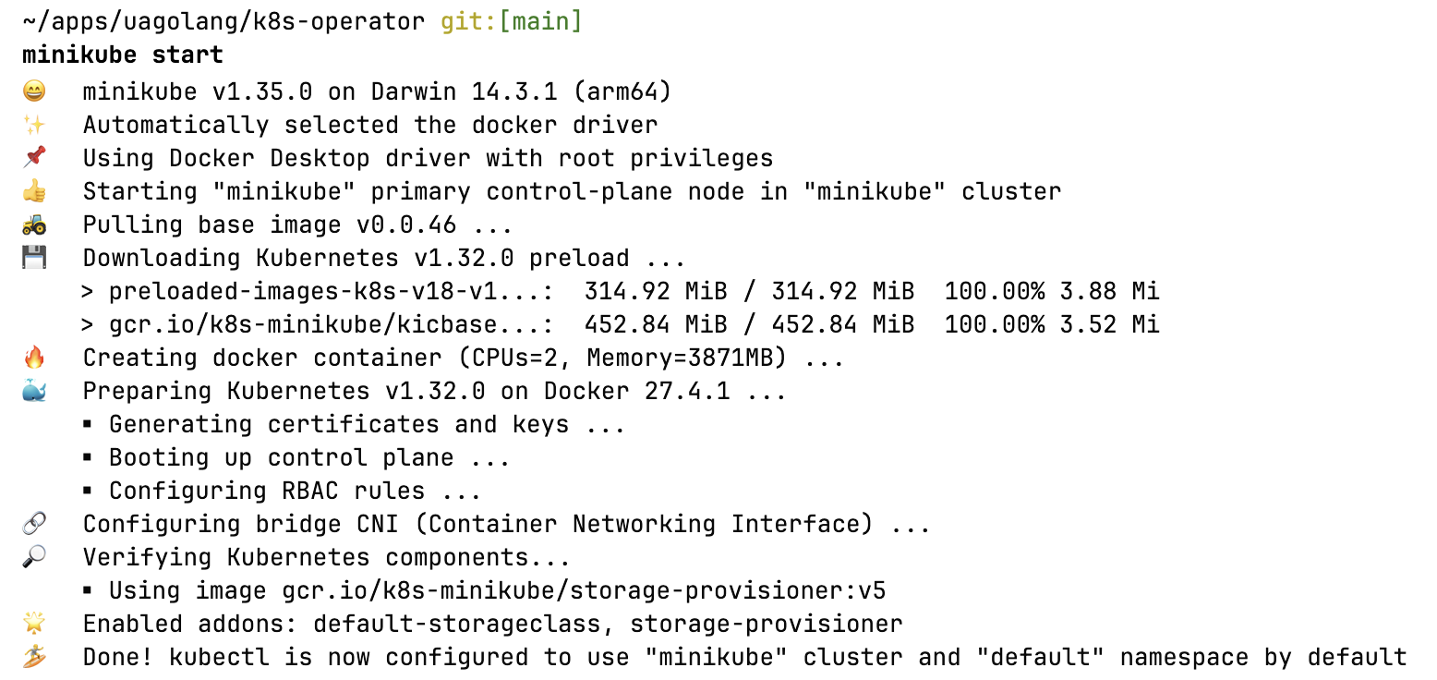
Task: Click the grinning face emoji beside minikube version
Action: 34,91
